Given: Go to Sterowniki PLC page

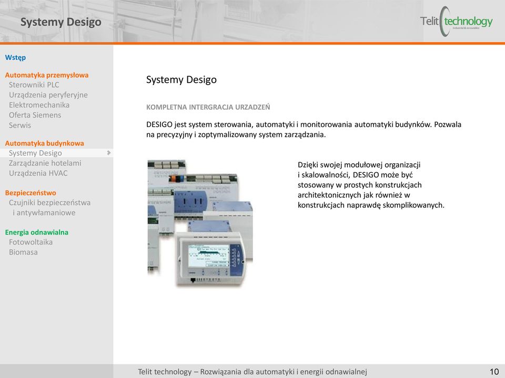Looking at the screenshot, I should pyautogui.click(x=34, y=85).
